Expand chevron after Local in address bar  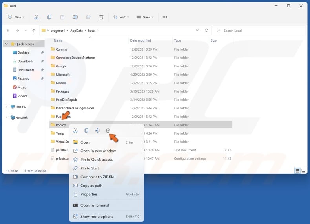click(98, 31)
